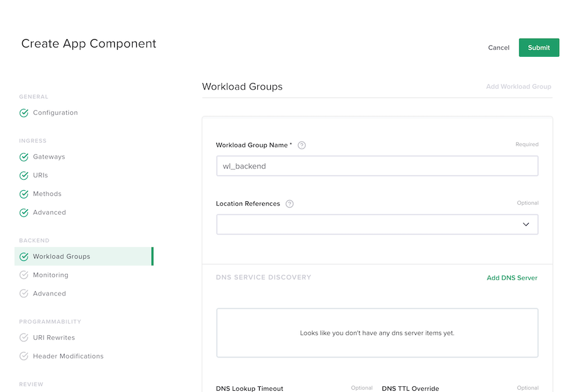The height and width of the screenshot is (392, 585).
Task: Click the gray check icon beside Header Modifications
Action: click(x=24, y=356)
